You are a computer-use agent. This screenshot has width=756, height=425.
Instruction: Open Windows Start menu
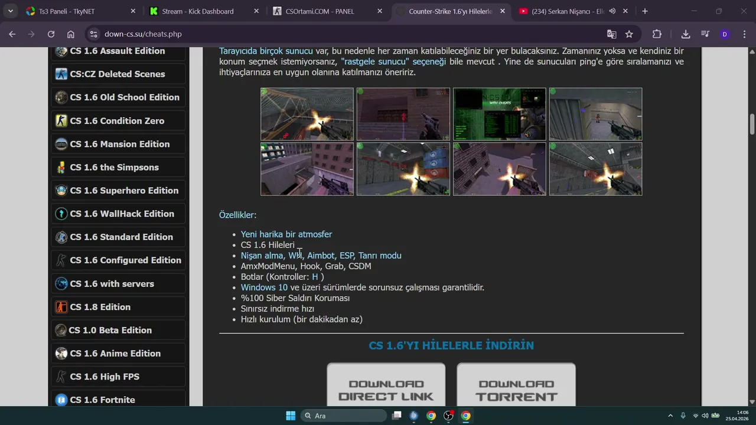click(x=291, y=416)
